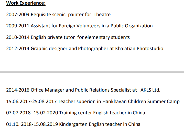Image resolution: width=184 pixels, height=133 pixels.
Task: Click the Teacher superior line
Action: click(x=93, y=102)
